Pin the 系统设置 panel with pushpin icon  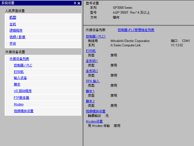pos(75,3)
